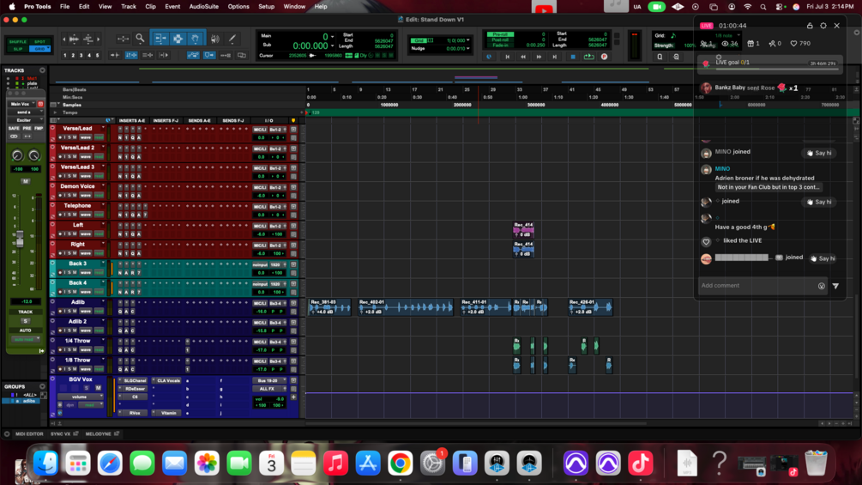Open Main Vox track selector in floating fader

coord(21,104)
